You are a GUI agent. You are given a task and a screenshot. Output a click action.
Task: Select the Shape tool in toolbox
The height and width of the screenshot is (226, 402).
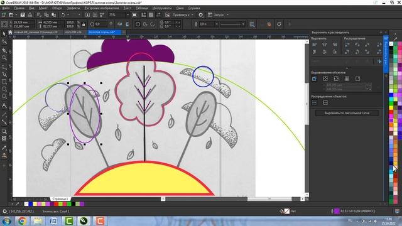pos(4,41)
